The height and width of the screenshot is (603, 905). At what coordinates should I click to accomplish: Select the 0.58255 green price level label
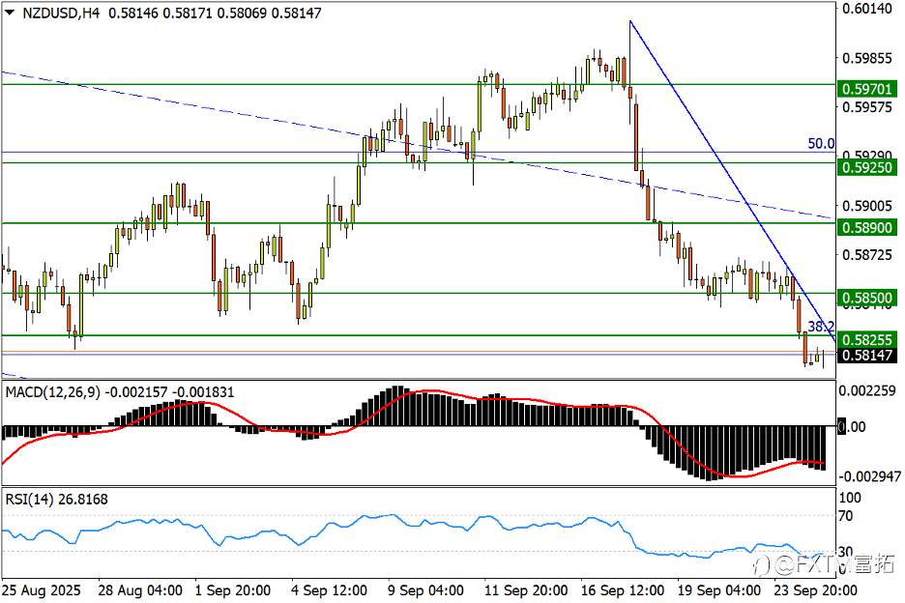867,339
